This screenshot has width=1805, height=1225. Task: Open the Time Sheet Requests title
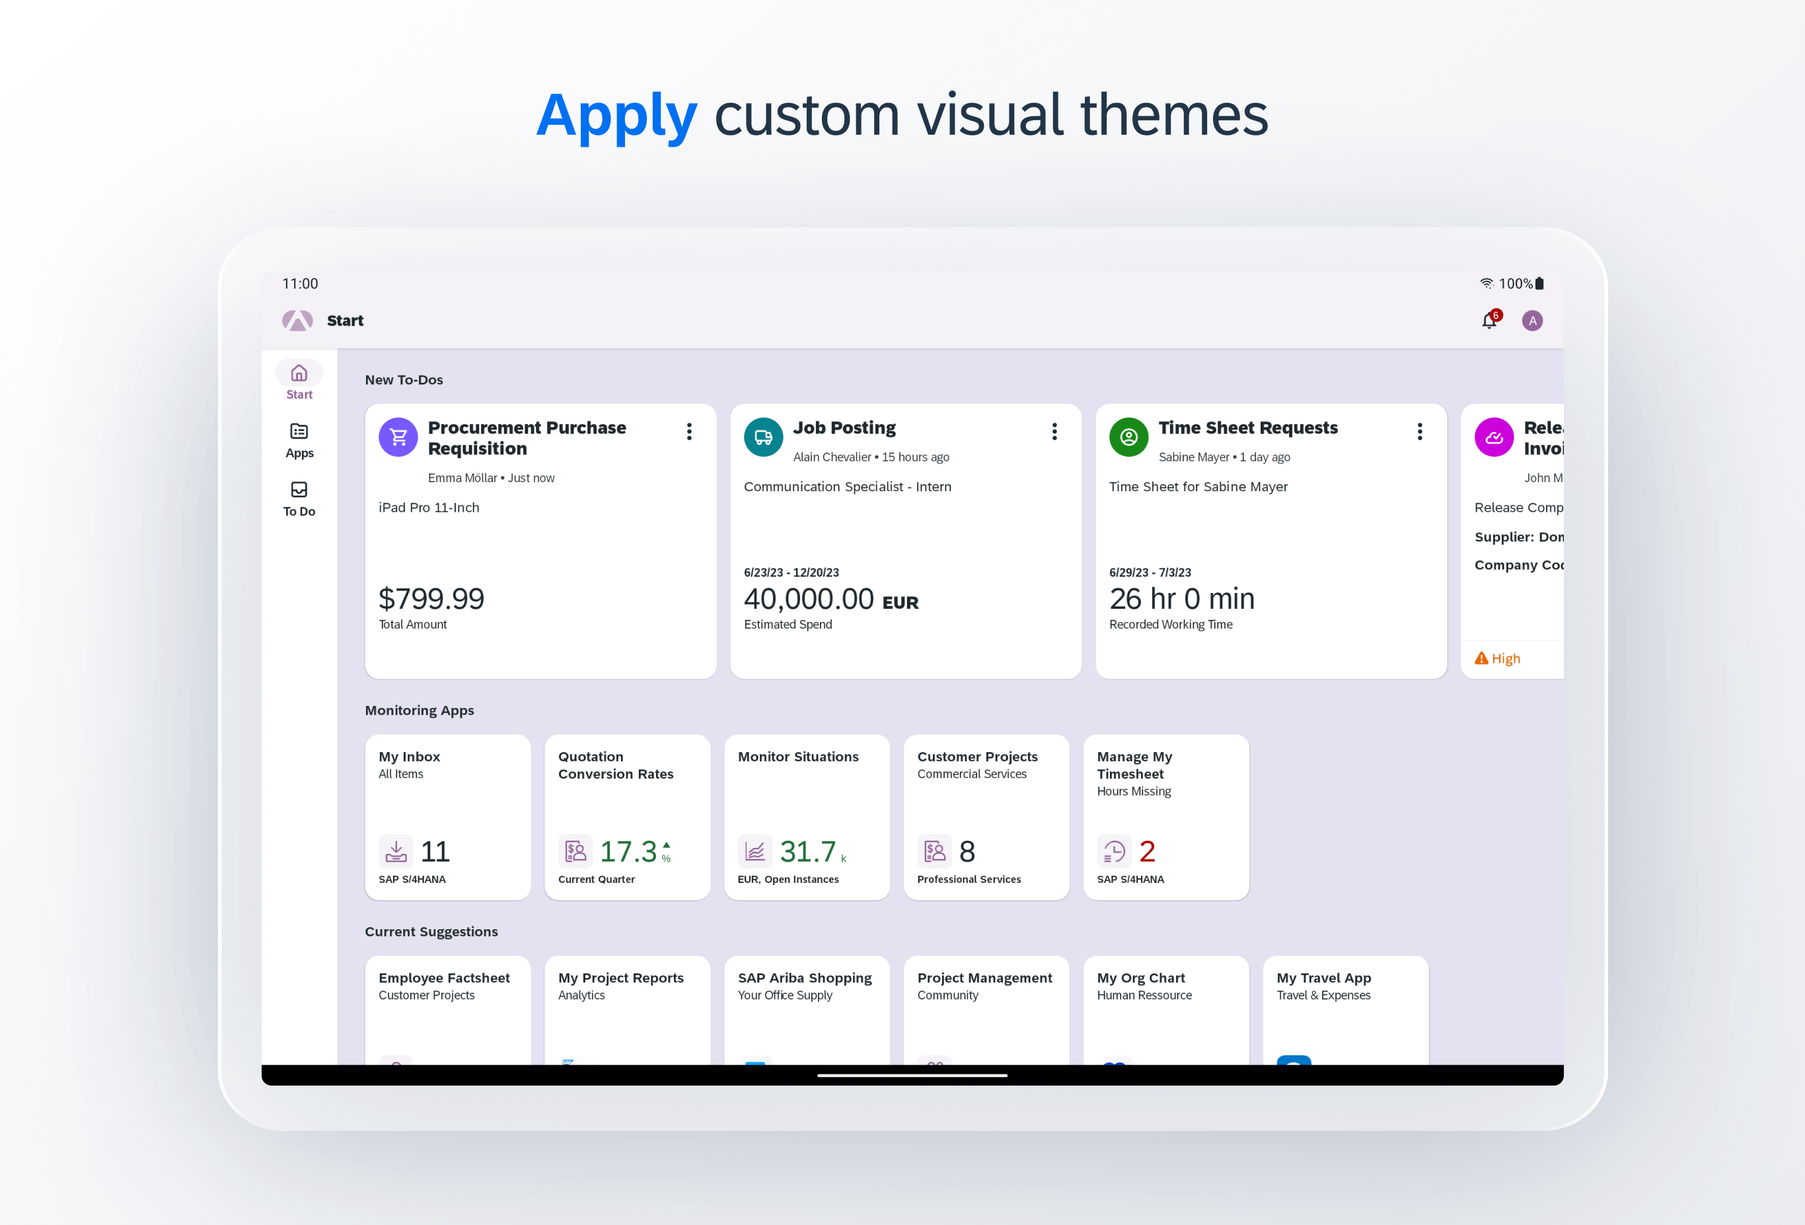pos(1248,428)
